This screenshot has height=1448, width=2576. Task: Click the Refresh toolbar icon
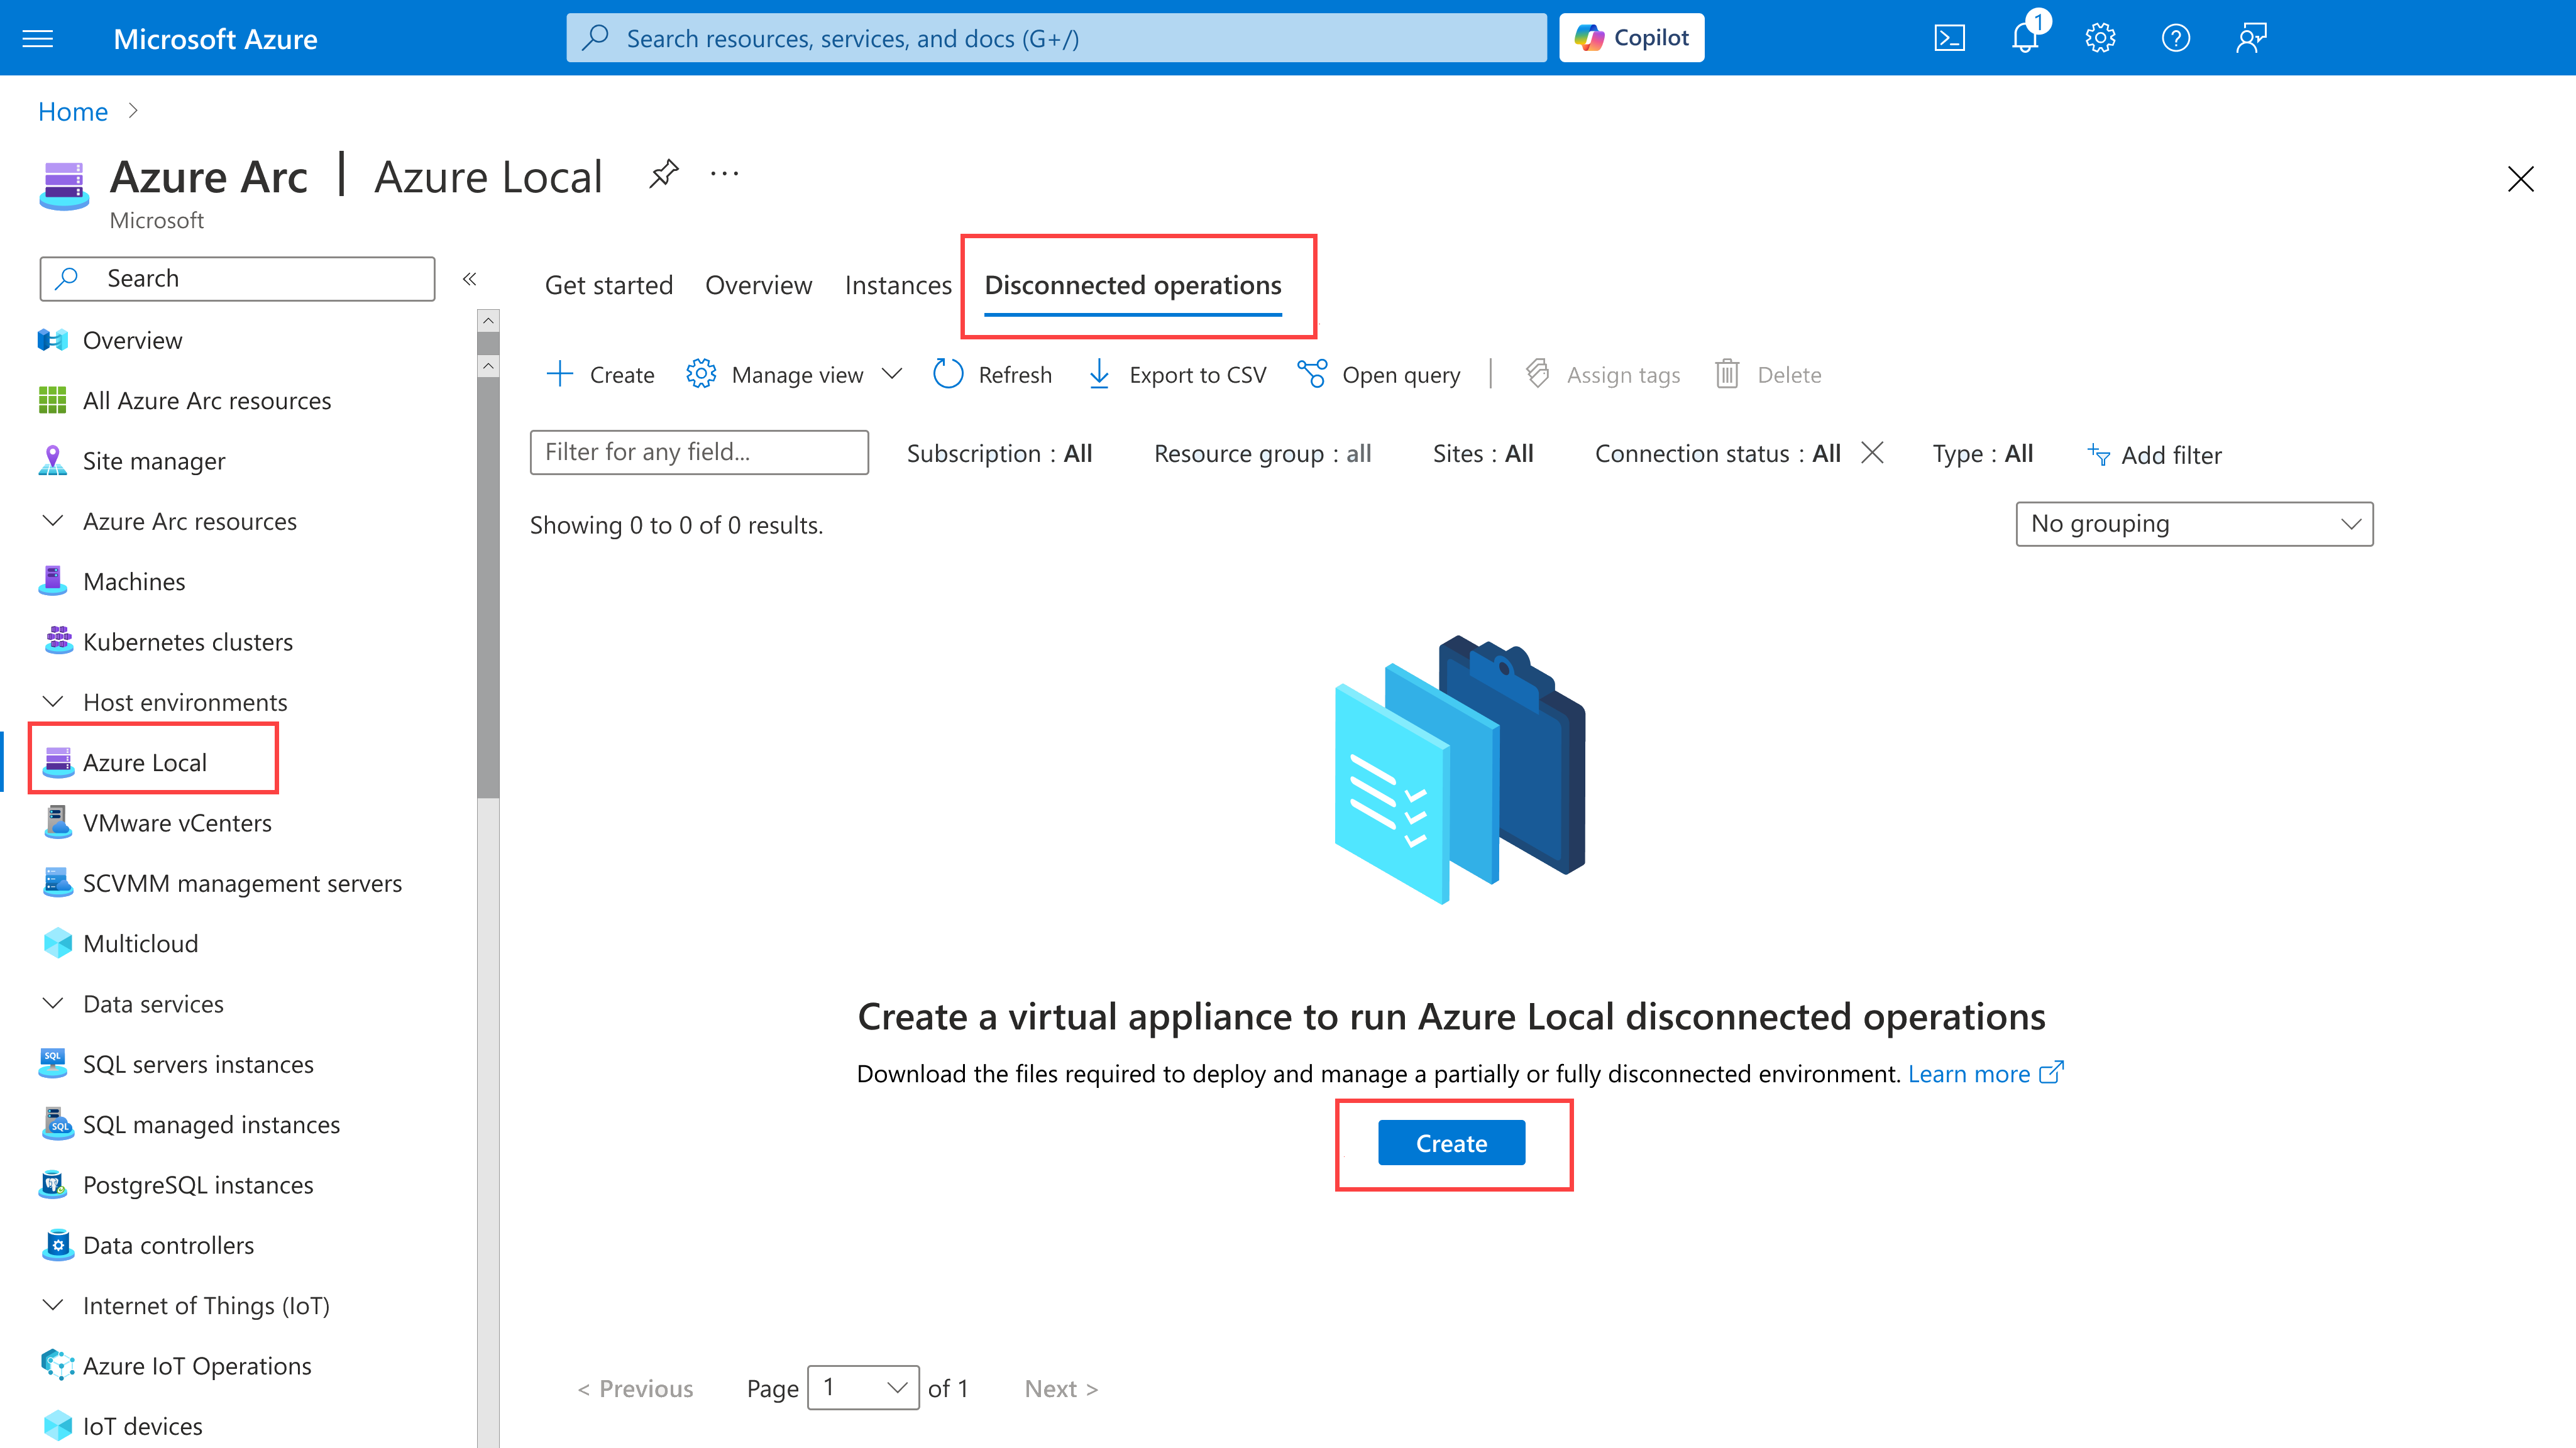coord(947,374)
